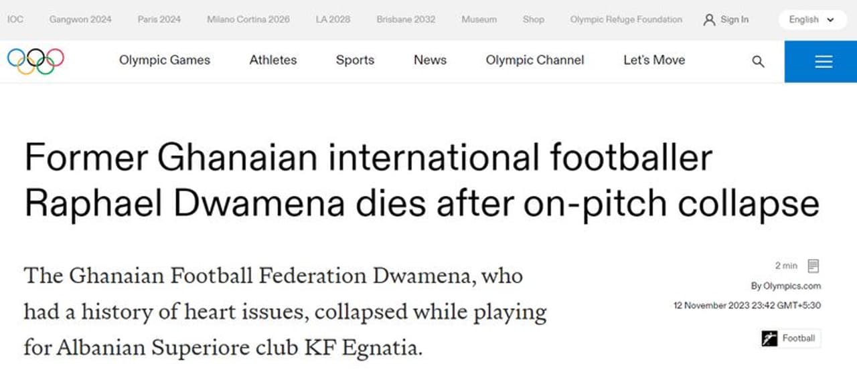Open the blue hamburger menu
This screenshot has height=384, width=857.
tap(824, 62)
